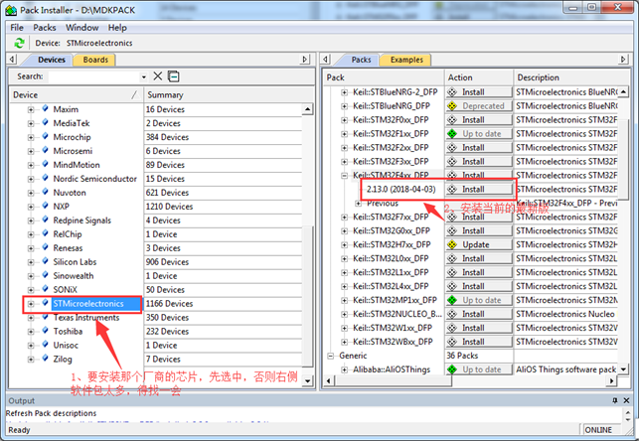Sort by the Device column header
The image size is (639, 441).
tap(76, 95)
